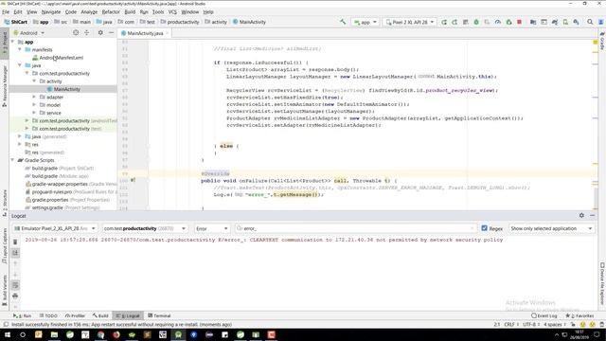Click the Profile app gauge icon
Image resolution: width=606 pixels, height=341 pixels.
pos(498,22)
